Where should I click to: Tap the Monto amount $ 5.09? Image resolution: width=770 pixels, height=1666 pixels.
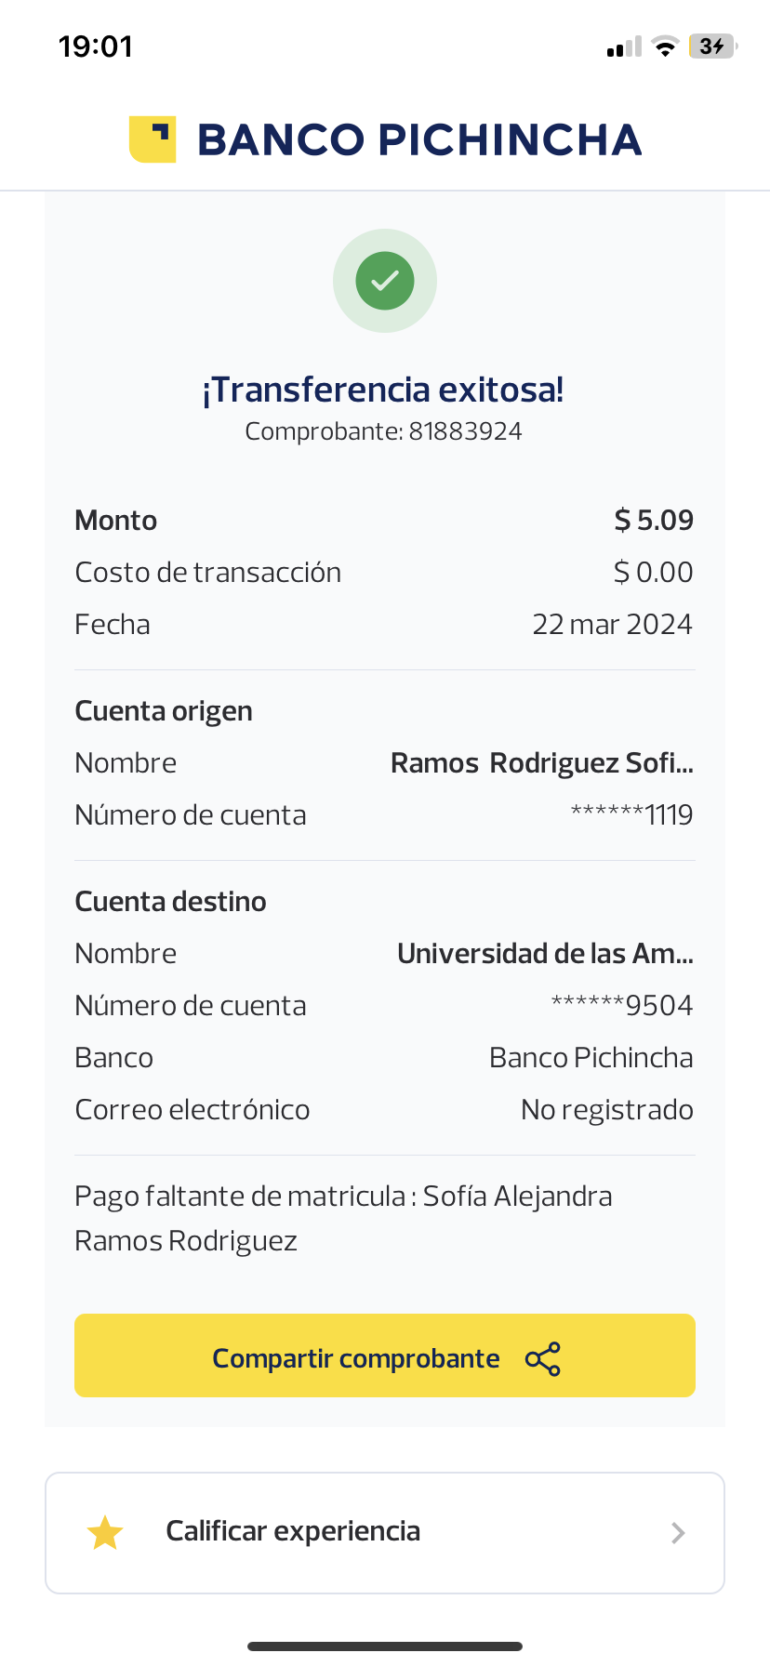pos(654,521)
